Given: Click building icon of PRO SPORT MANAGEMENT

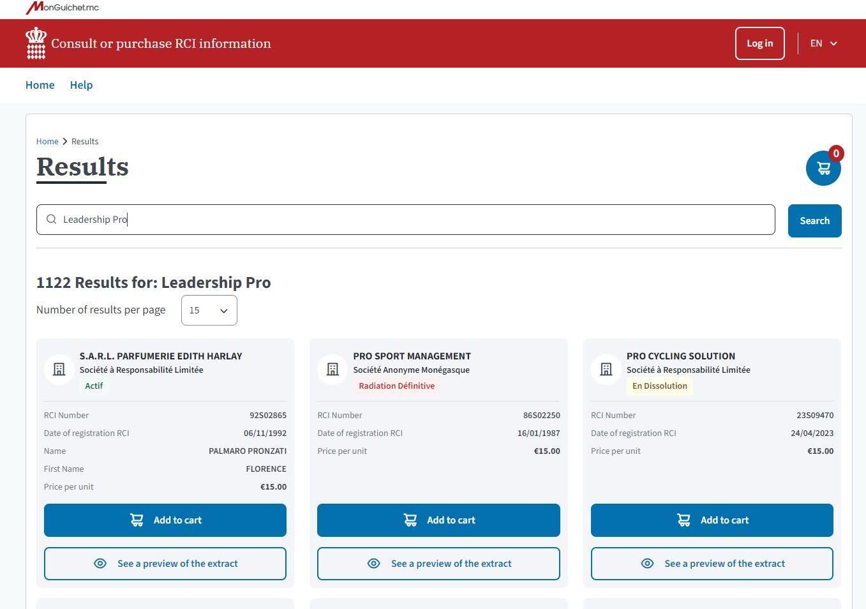Looking at the screenshot, I should [332, 370].
